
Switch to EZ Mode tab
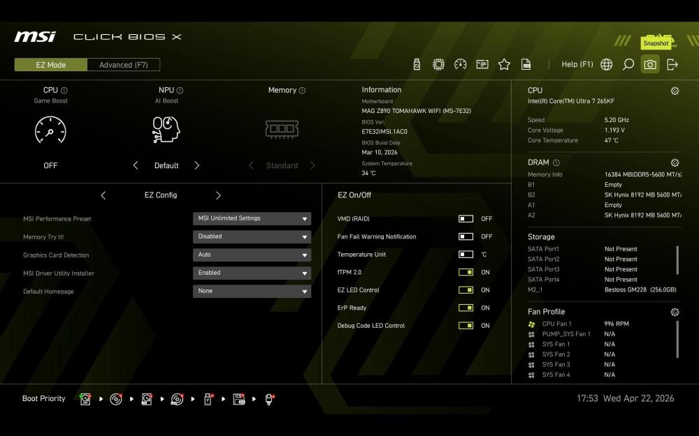51,65
